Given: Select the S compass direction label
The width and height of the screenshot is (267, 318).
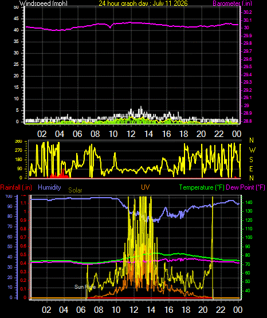Looking at the screenshot, I should [x=251, y=160].
